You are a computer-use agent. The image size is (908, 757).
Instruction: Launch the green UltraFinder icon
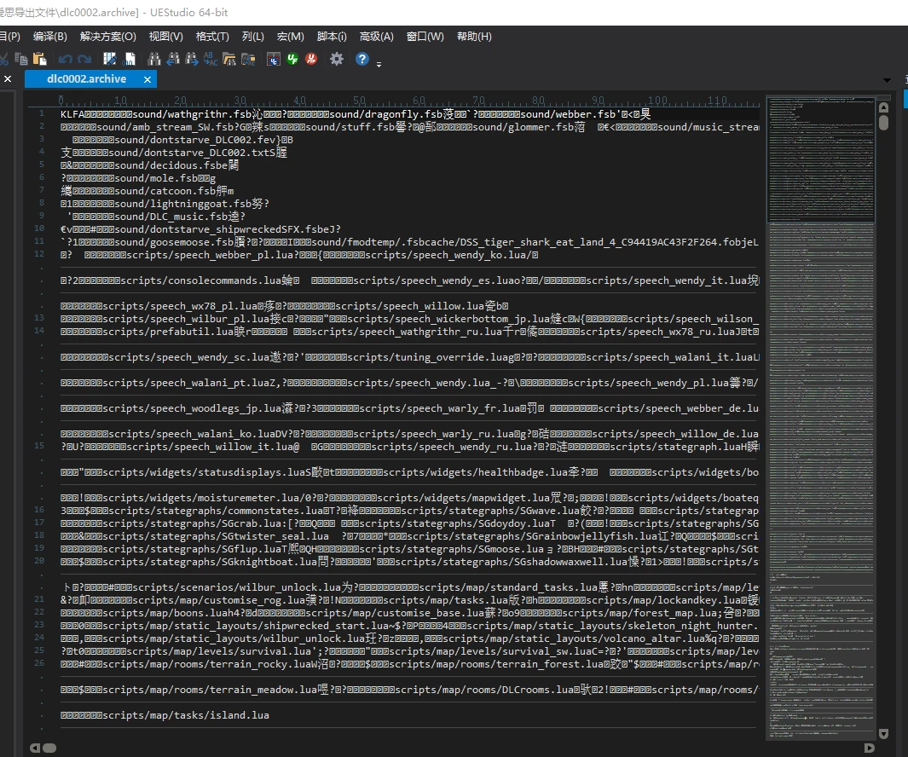(x=293, y=59)
